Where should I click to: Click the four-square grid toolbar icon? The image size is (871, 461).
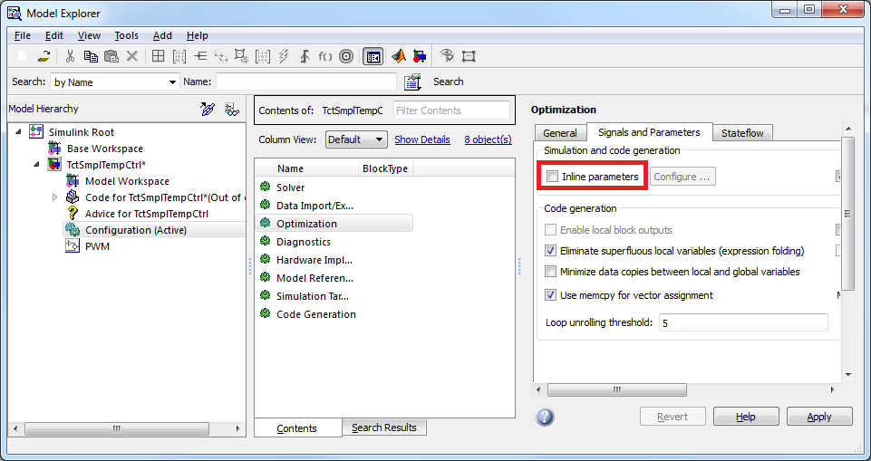159,56
